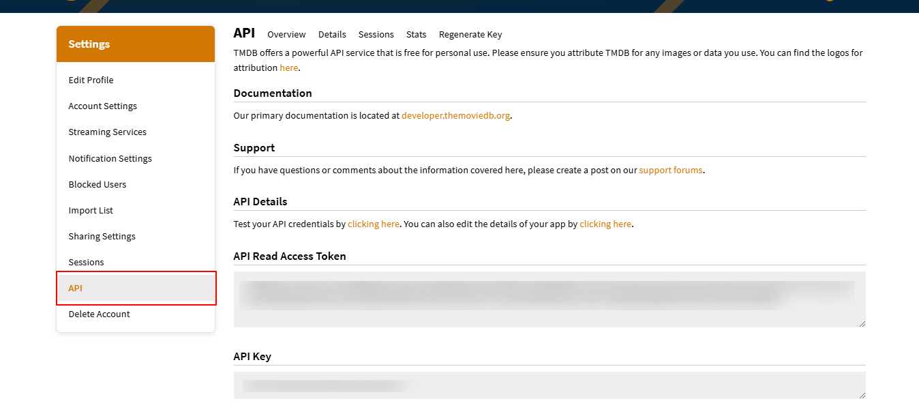Select the highlighted API sidebar item
This screenshot has height=414, width=919.
tap(75, 288)
